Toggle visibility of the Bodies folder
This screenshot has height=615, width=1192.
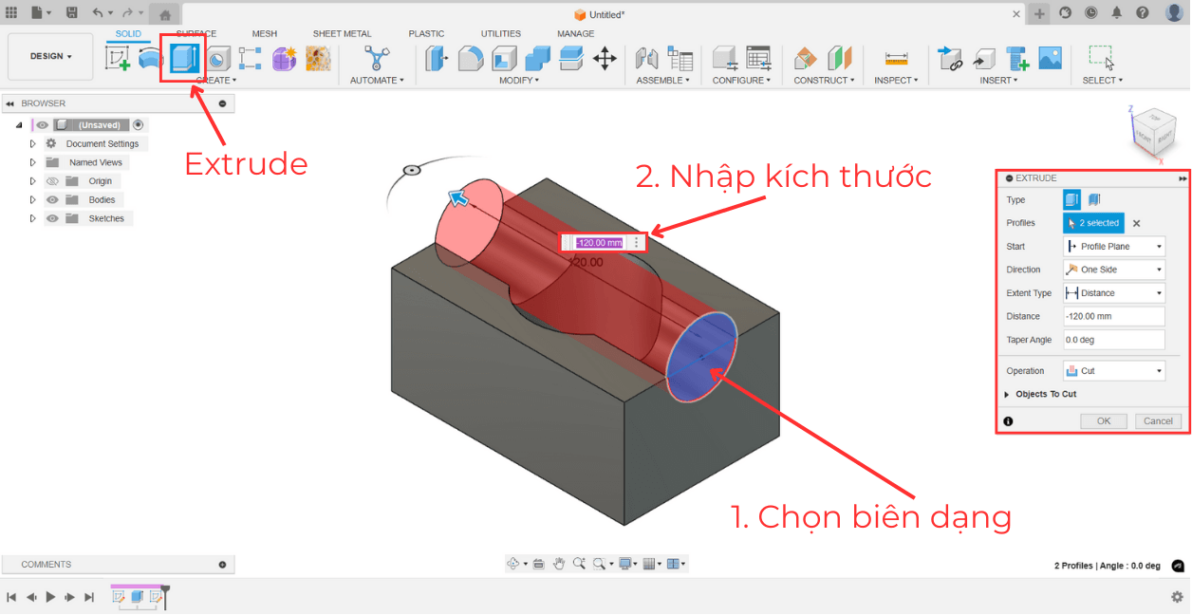pyautogui.click(x=52, y=199)
